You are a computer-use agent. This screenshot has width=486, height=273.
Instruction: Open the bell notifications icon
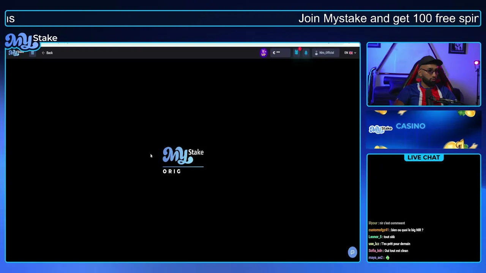point(306,53)
